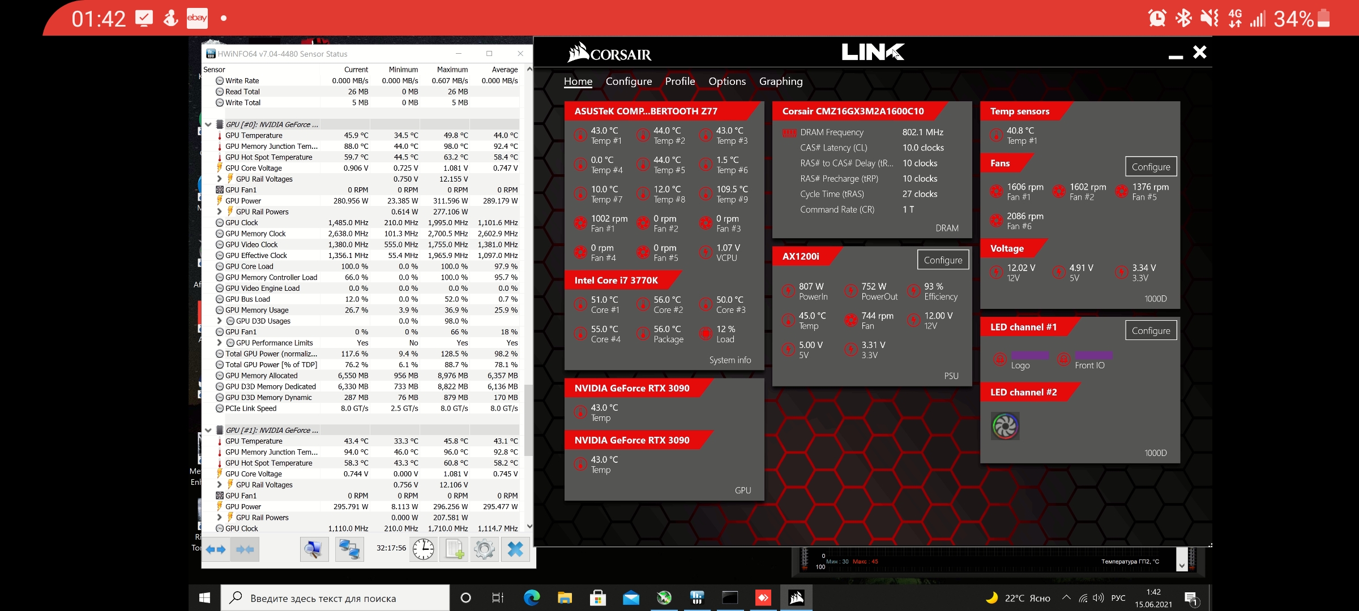Click the blue X close sensors icon

click(515, 549)
